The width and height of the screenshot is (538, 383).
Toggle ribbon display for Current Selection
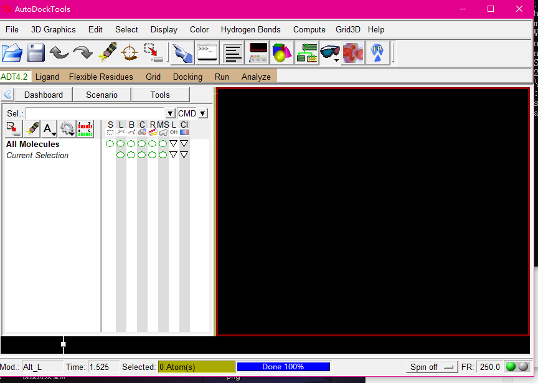153,155
